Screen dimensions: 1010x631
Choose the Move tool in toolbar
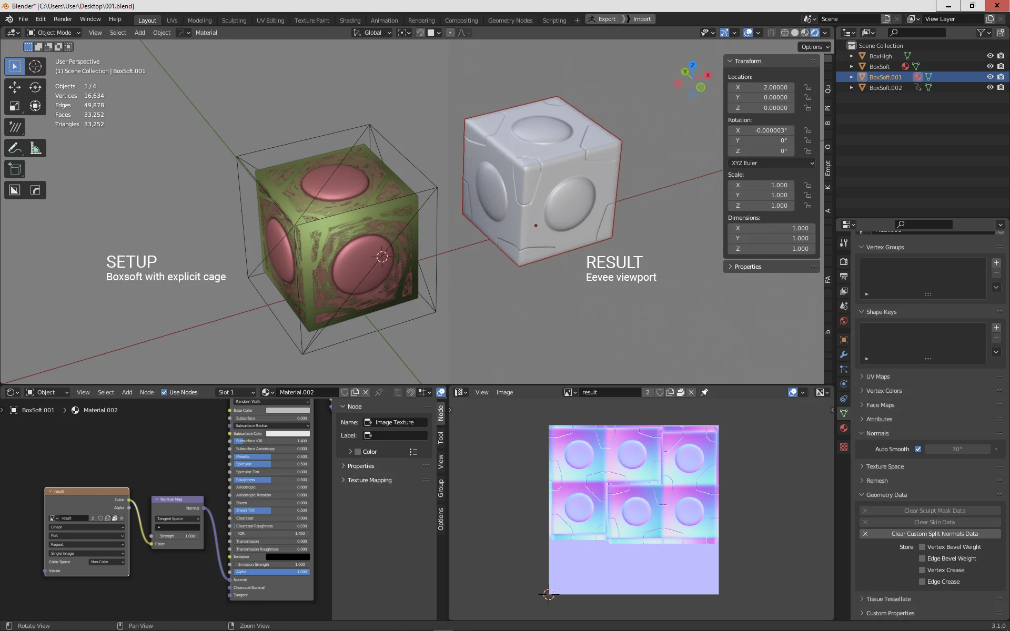[15, 87]
